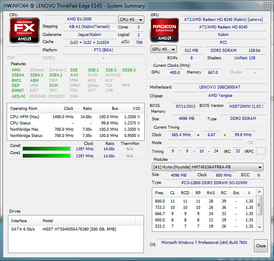Click the AMD Yangtze chipset field

point(220,96)
